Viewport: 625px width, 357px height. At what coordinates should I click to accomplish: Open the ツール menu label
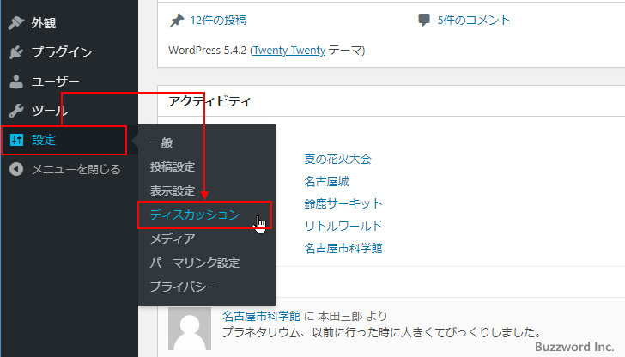point(50,111)
